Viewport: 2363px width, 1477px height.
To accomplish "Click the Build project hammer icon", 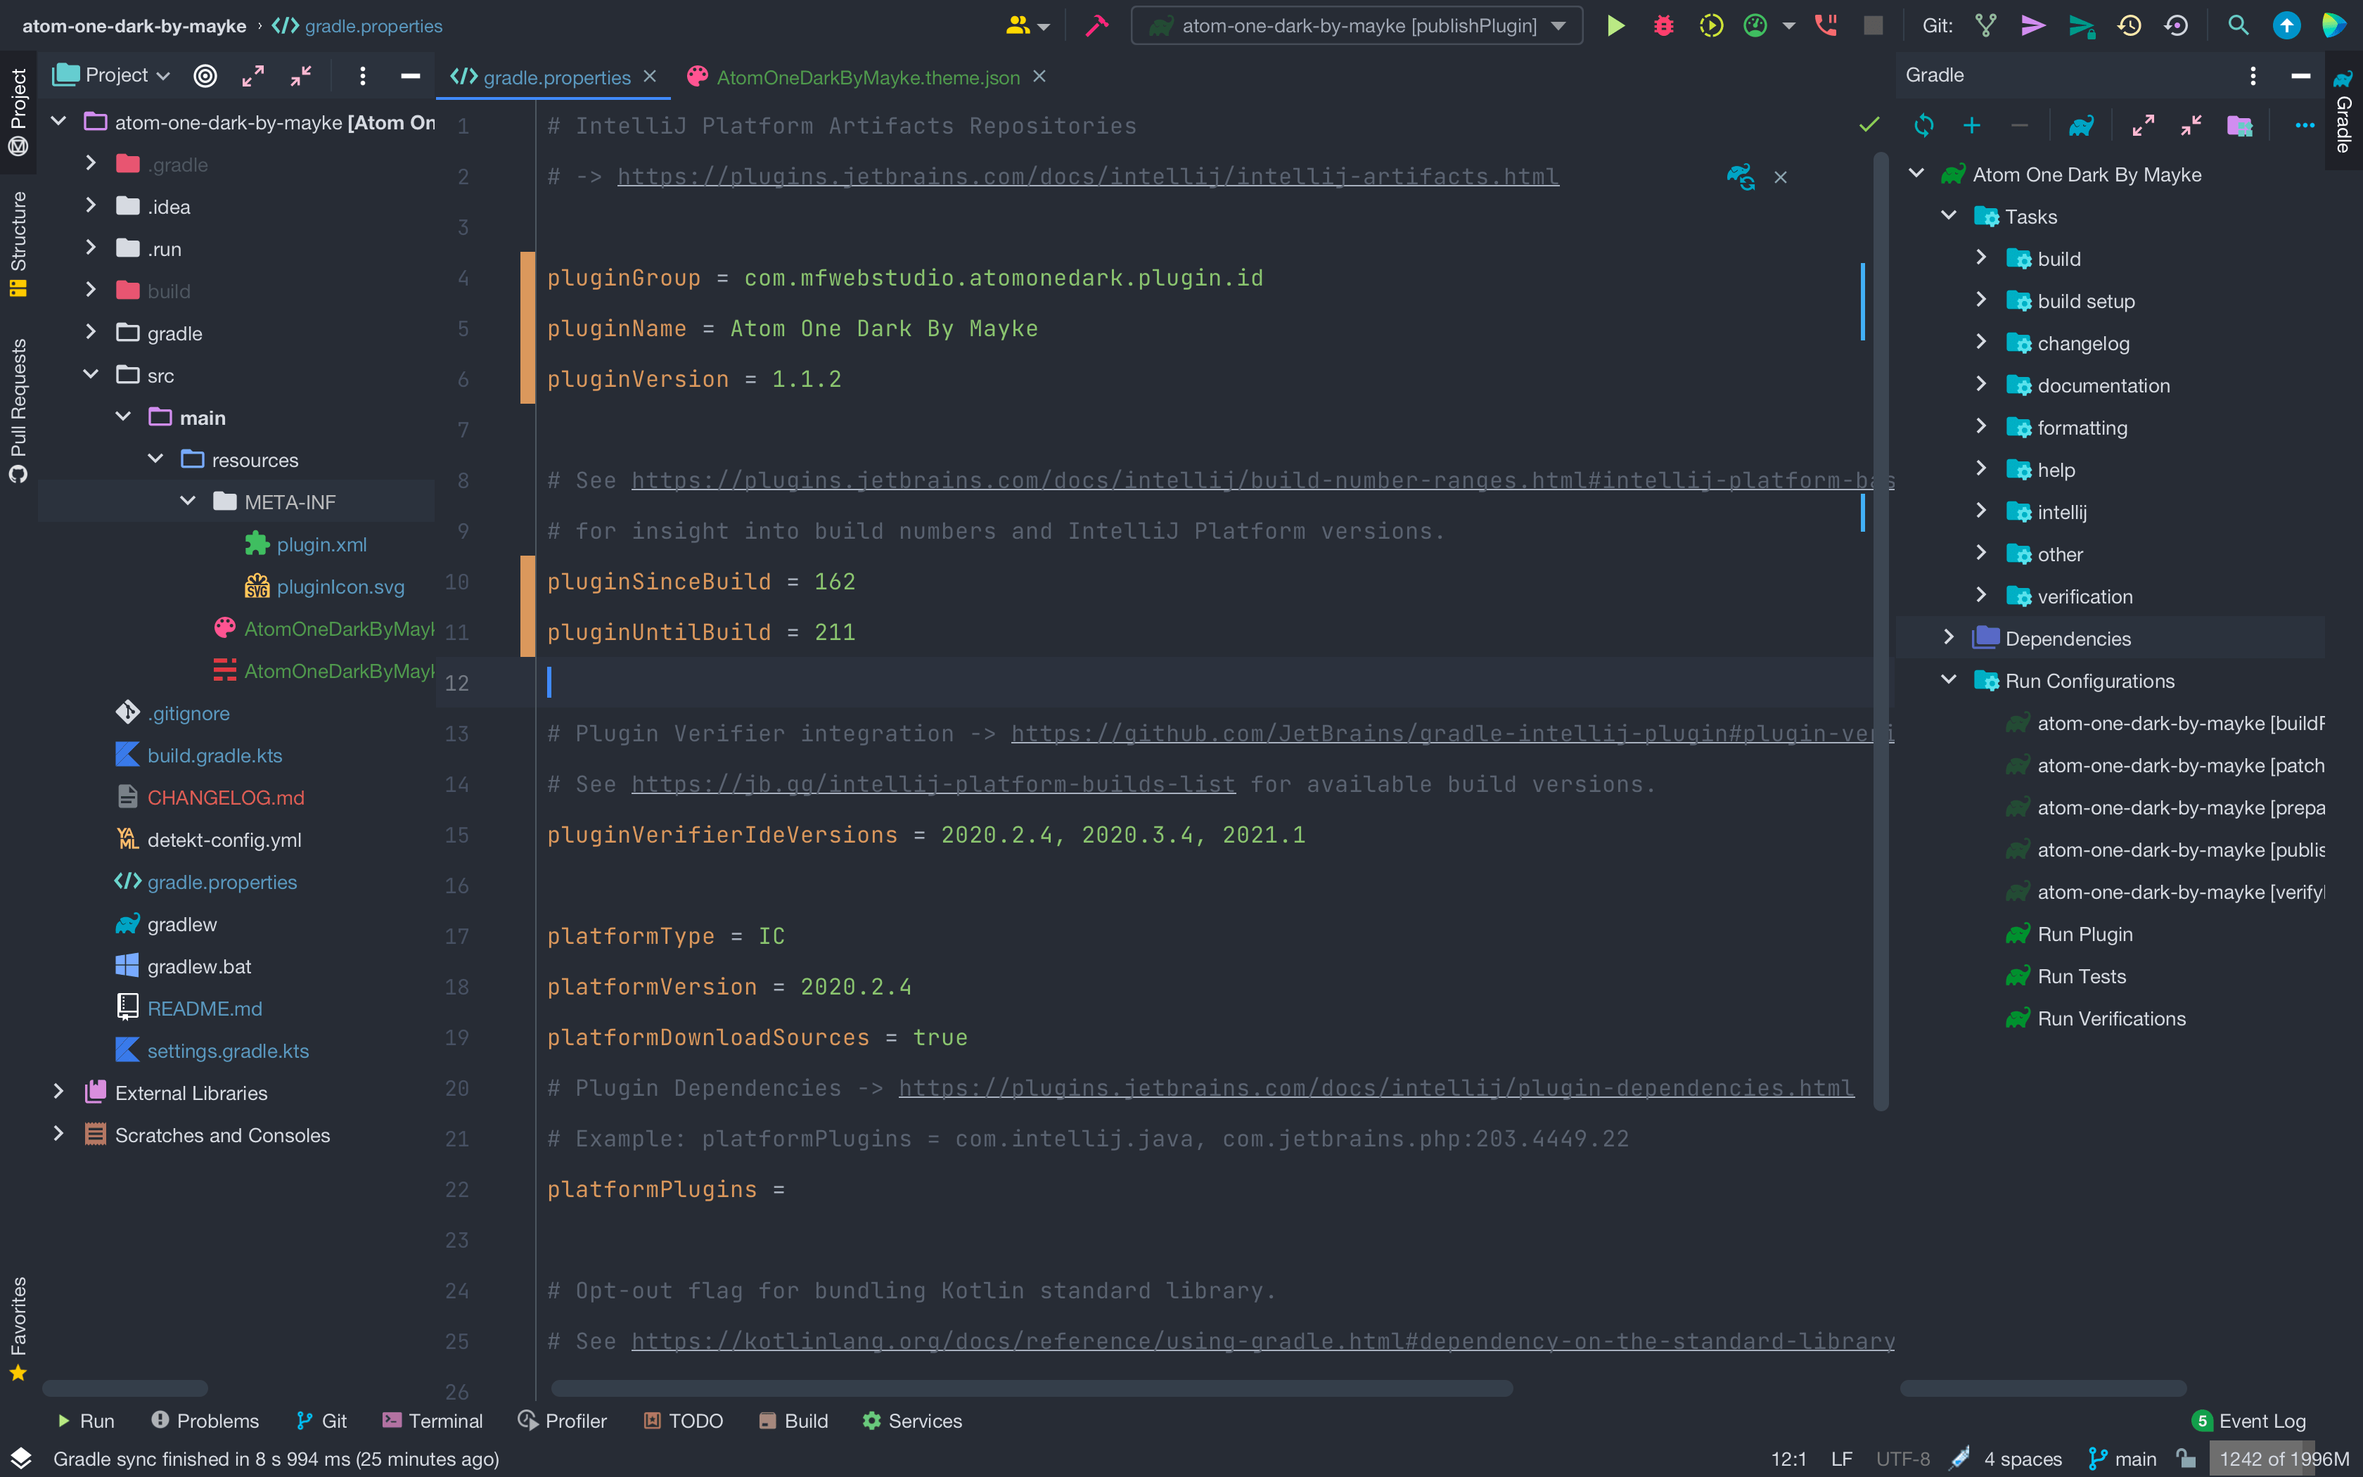I will click(x=1096, y=27).
